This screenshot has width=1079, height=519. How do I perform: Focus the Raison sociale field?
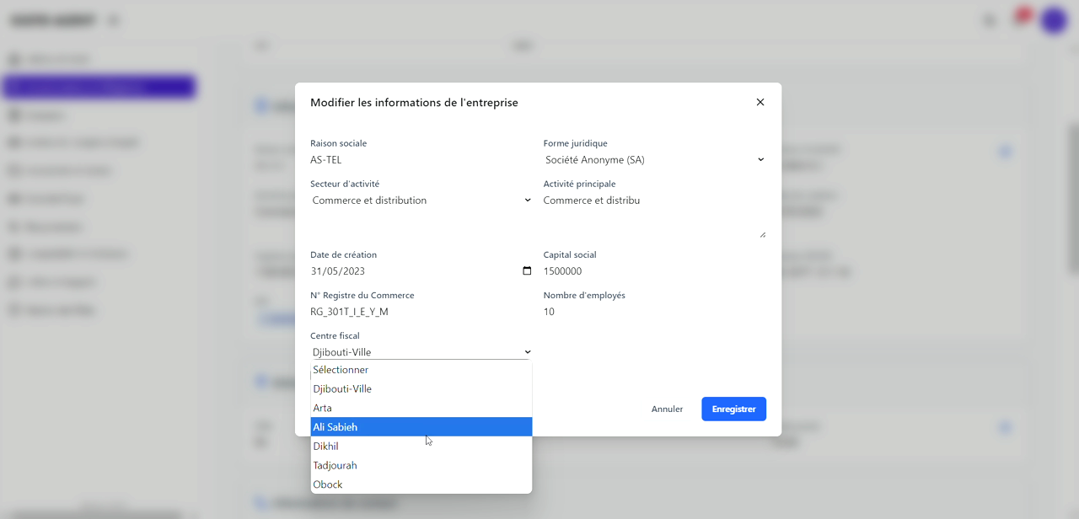click(421, 160)
